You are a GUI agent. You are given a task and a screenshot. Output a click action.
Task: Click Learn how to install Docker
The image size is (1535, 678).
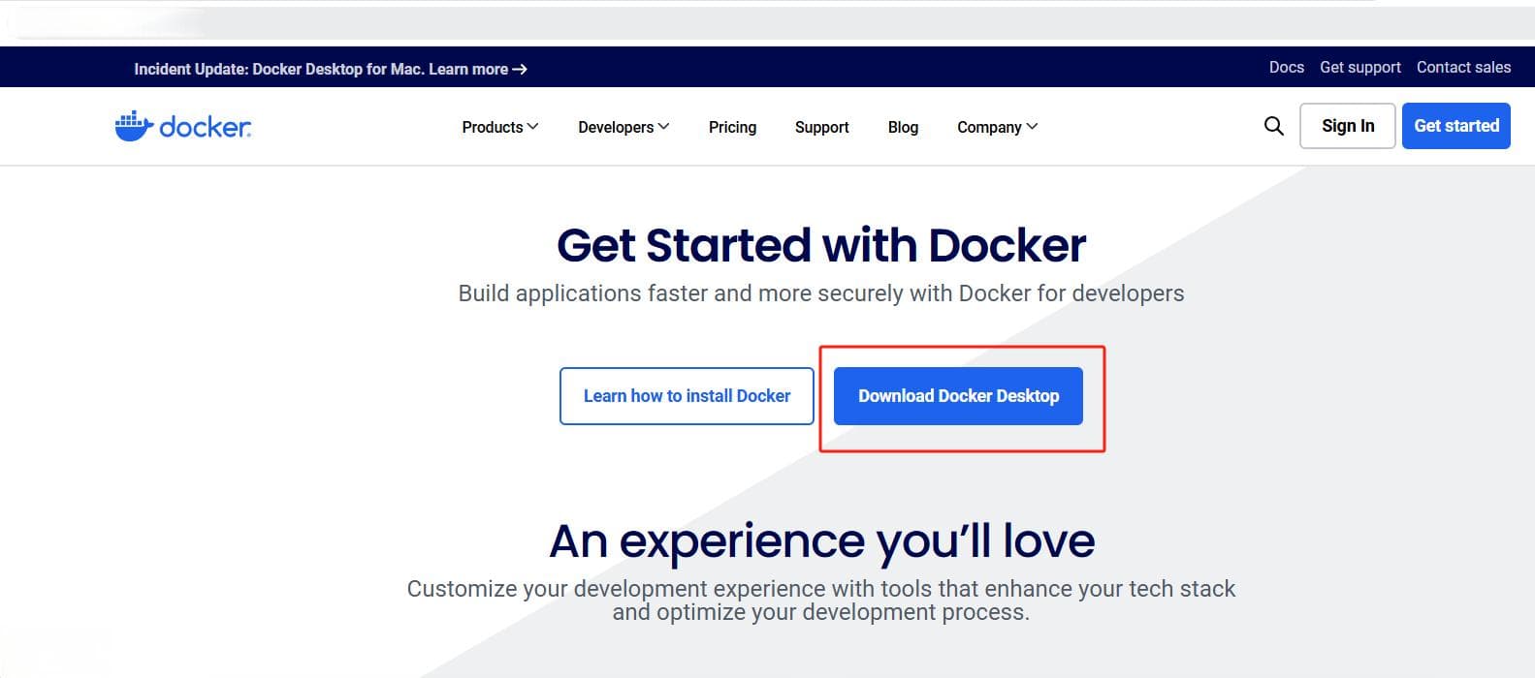click(x=687, y=396)
